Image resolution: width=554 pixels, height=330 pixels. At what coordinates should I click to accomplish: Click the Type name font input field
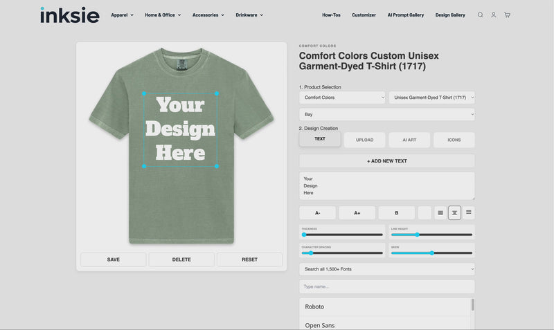(x=387, y=286)
